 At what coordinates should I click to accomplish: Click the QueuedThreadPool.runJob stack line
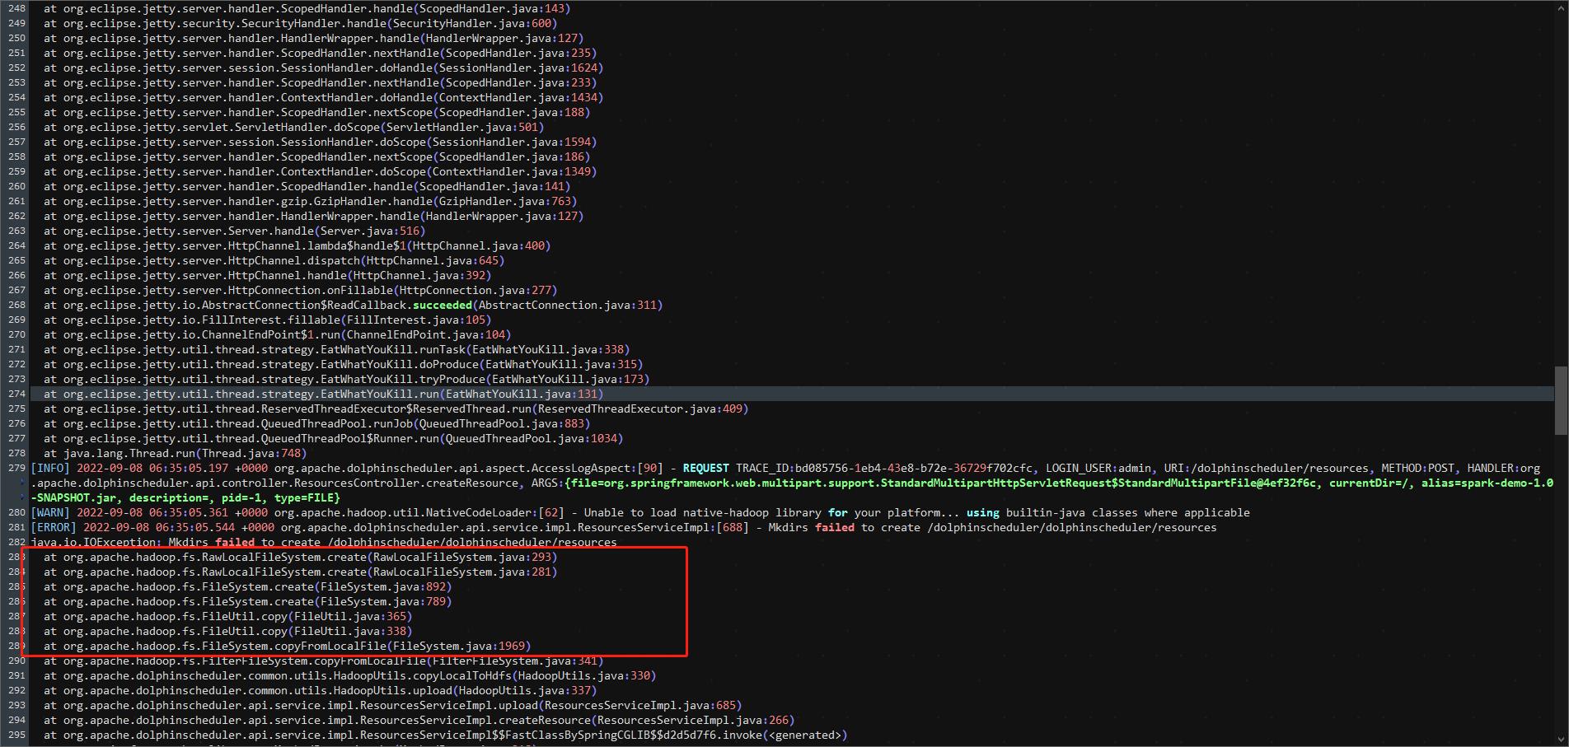[317, 423]
